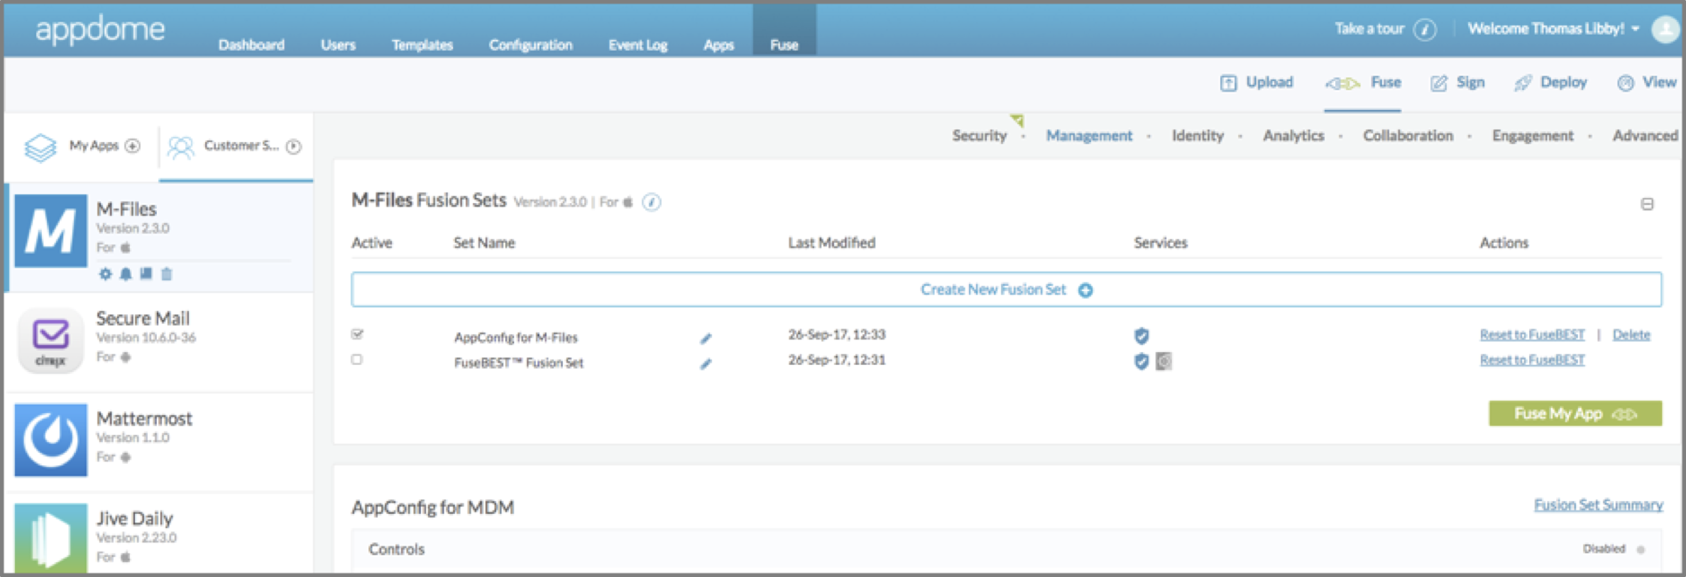
Task: Open M-Files Fusion Sets info icon
Action: pyautogui.click(x=652, y=202)
